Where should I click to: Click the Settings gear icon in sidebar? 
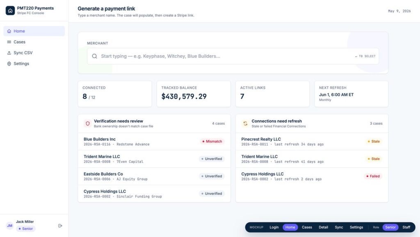point(9,63)
